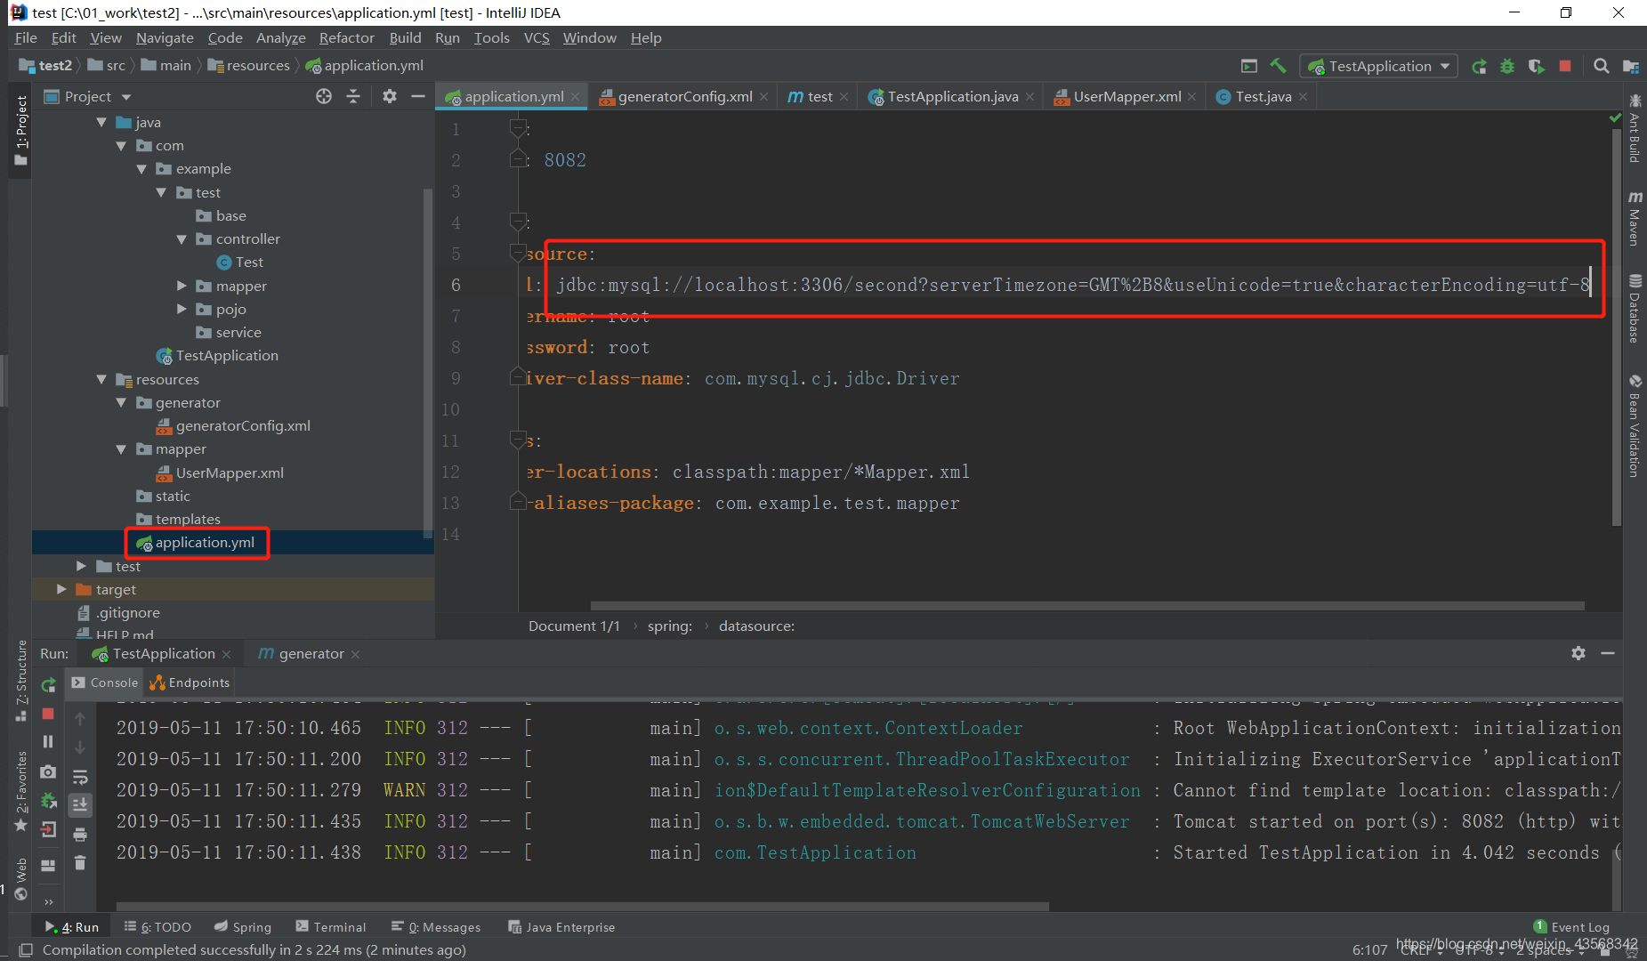Screen dimensions: 1647x961
Task: Open Project panel settings gear
Action: tap(390, 96)
